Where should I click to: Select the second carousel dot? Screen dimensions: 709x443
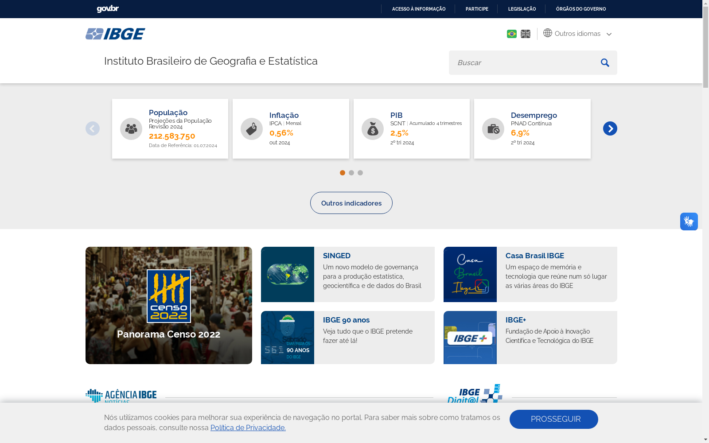[x=351, y=173]
